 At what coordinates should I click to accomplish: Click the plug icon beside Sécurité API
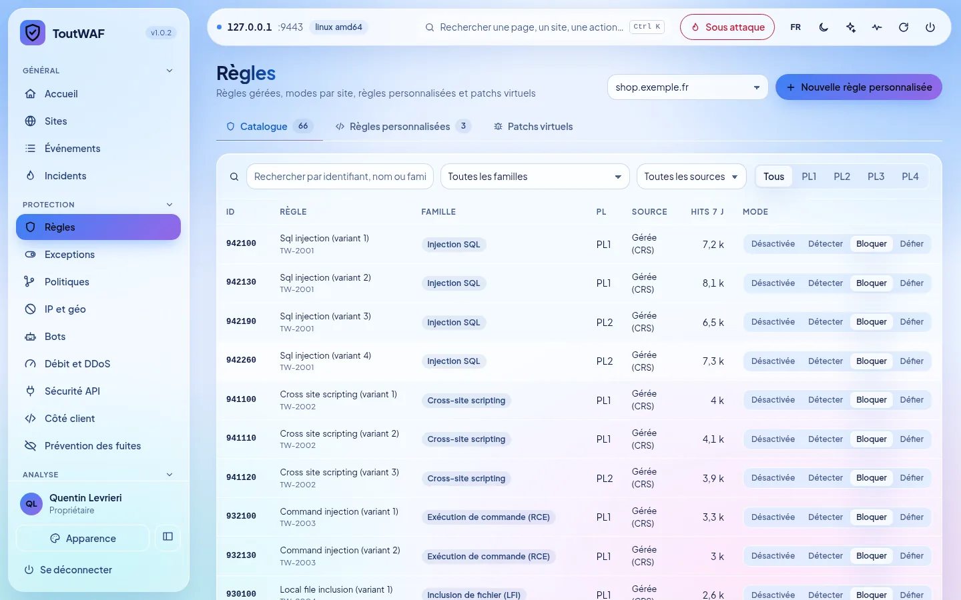click(30, 391)
